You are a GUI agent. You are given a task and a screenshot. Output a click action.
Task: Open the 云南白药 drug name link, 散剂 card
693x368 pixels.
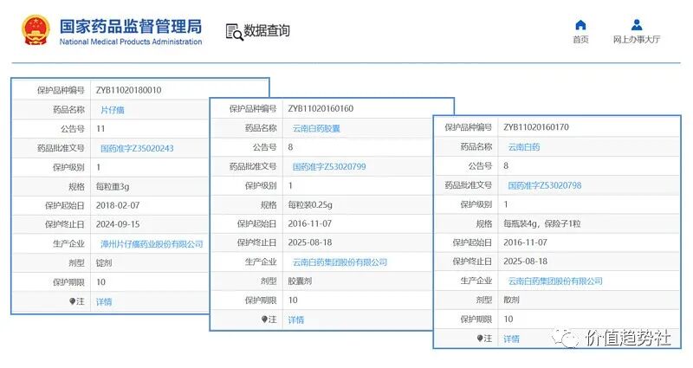pos(524,147)
